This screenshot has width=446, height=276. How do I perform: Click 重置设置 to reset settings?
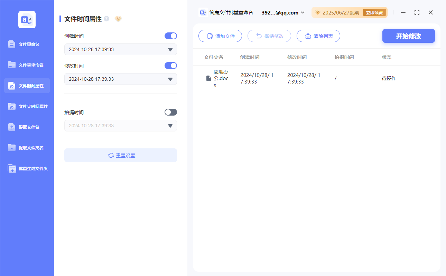[x=120, y=155]
